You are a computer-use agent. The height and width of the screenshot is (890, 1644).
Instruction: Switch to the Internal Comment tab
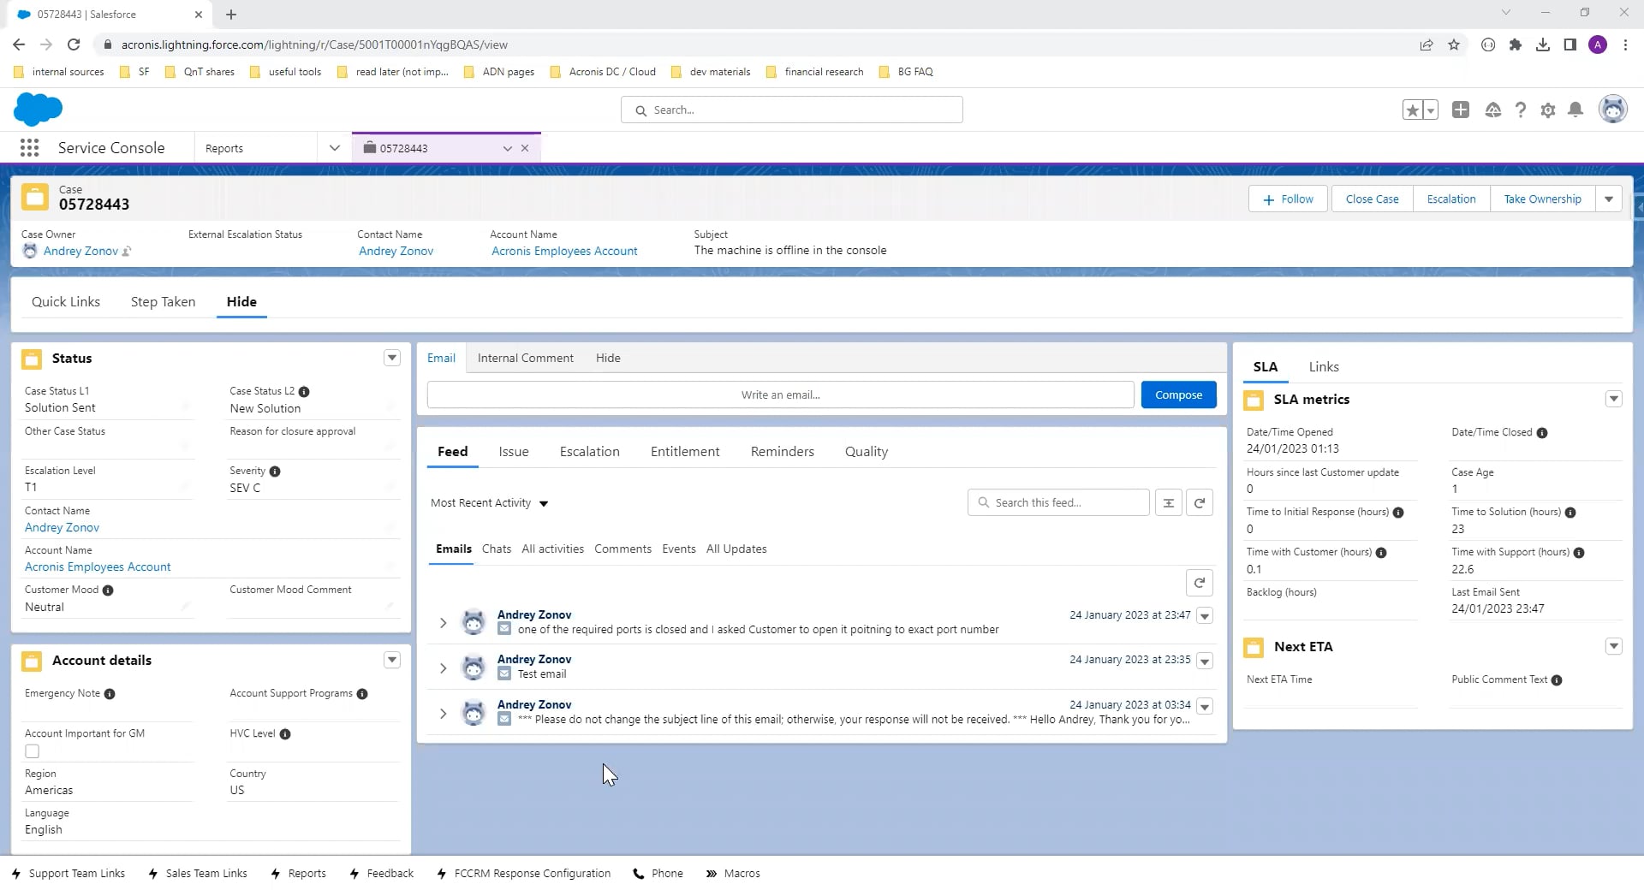(525, 358)
